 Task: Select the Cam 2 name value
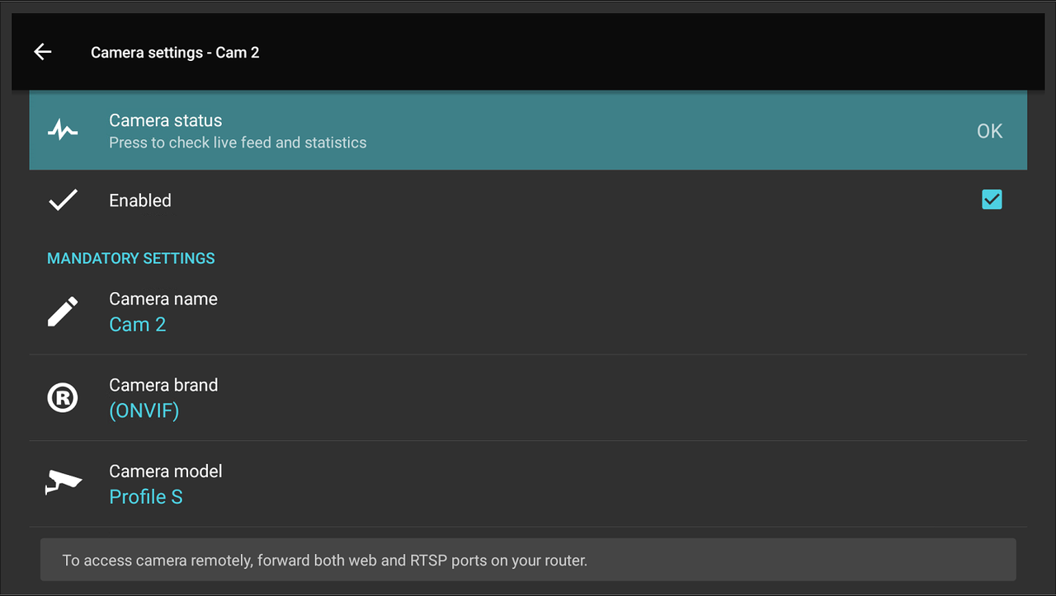(x=138, y=325)
